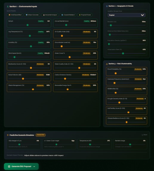This screenshot has height=171, width=154.
Task: Click the Wind Speed slider handle
Action: coord(15,57)
